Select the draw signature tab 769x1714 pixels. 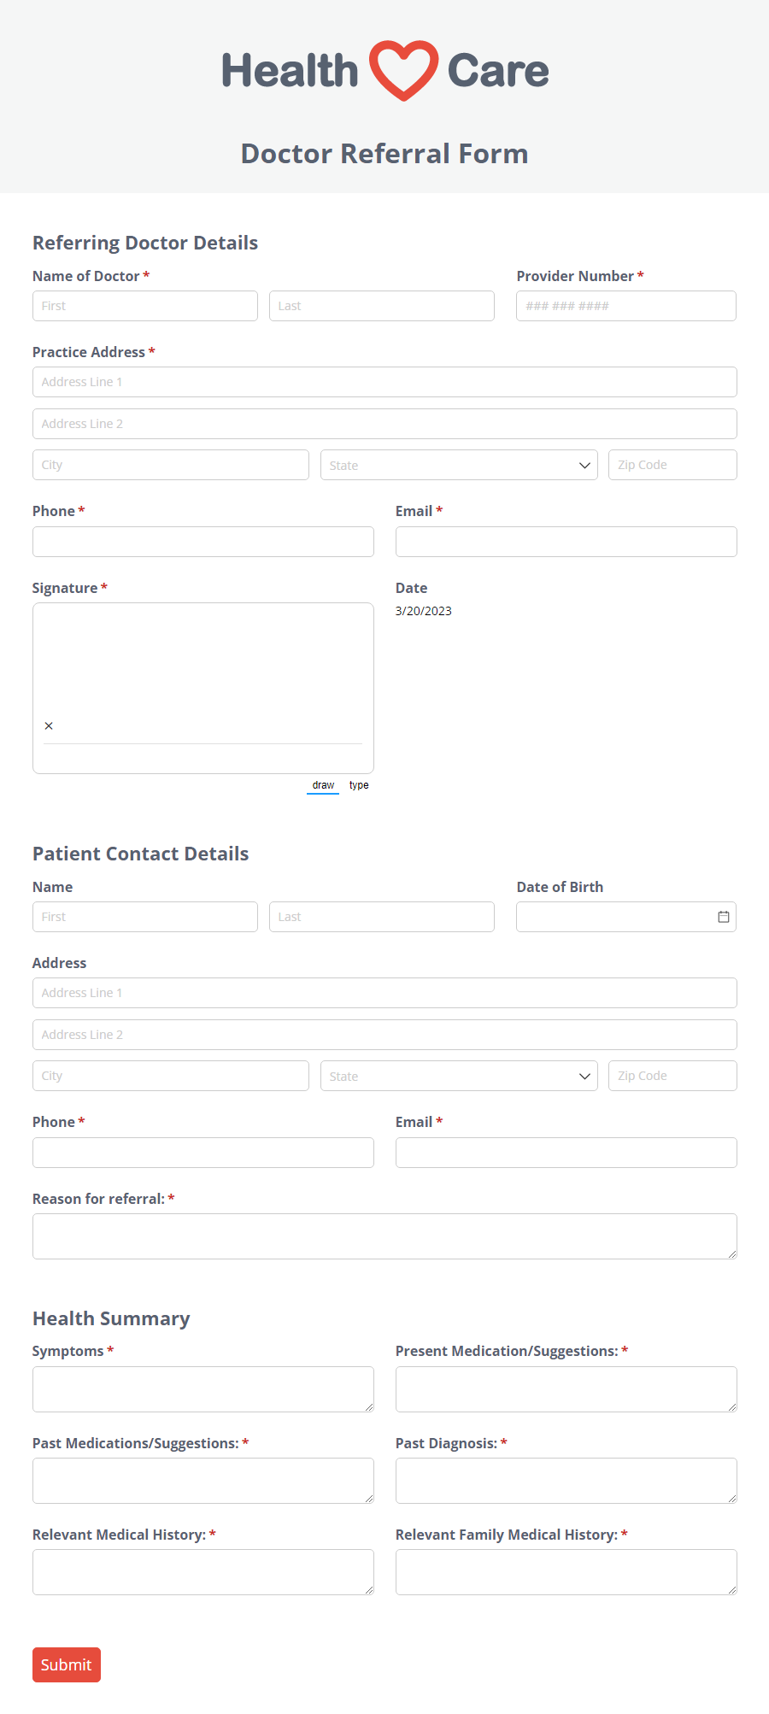click(323, 785)
